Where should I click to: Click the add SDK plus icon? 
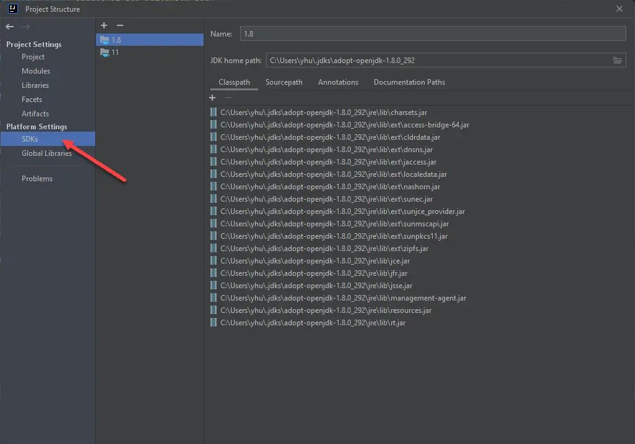coord(103,25)
